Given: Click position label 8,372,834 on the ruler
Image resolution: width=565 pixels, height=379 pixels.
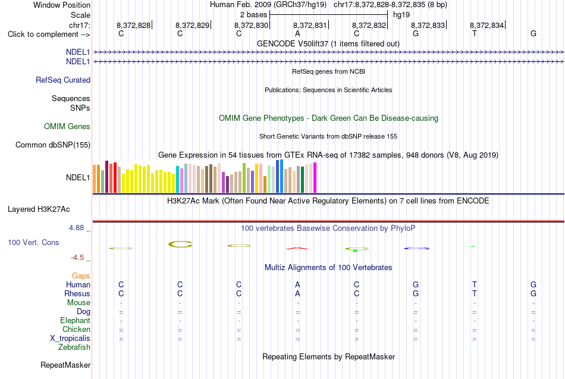Looking at the screenshot, I should coord(487,25).
